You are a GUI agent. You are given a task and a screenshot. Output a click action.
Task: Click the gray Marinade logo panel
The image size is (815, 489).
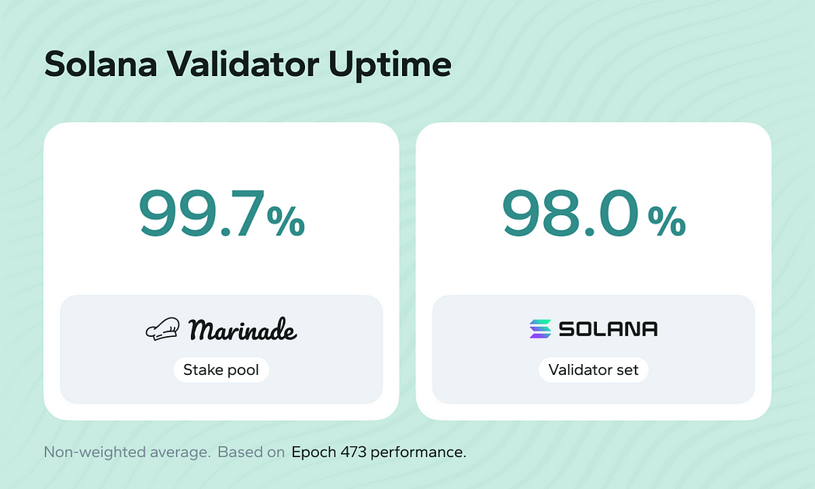point(221,349)
